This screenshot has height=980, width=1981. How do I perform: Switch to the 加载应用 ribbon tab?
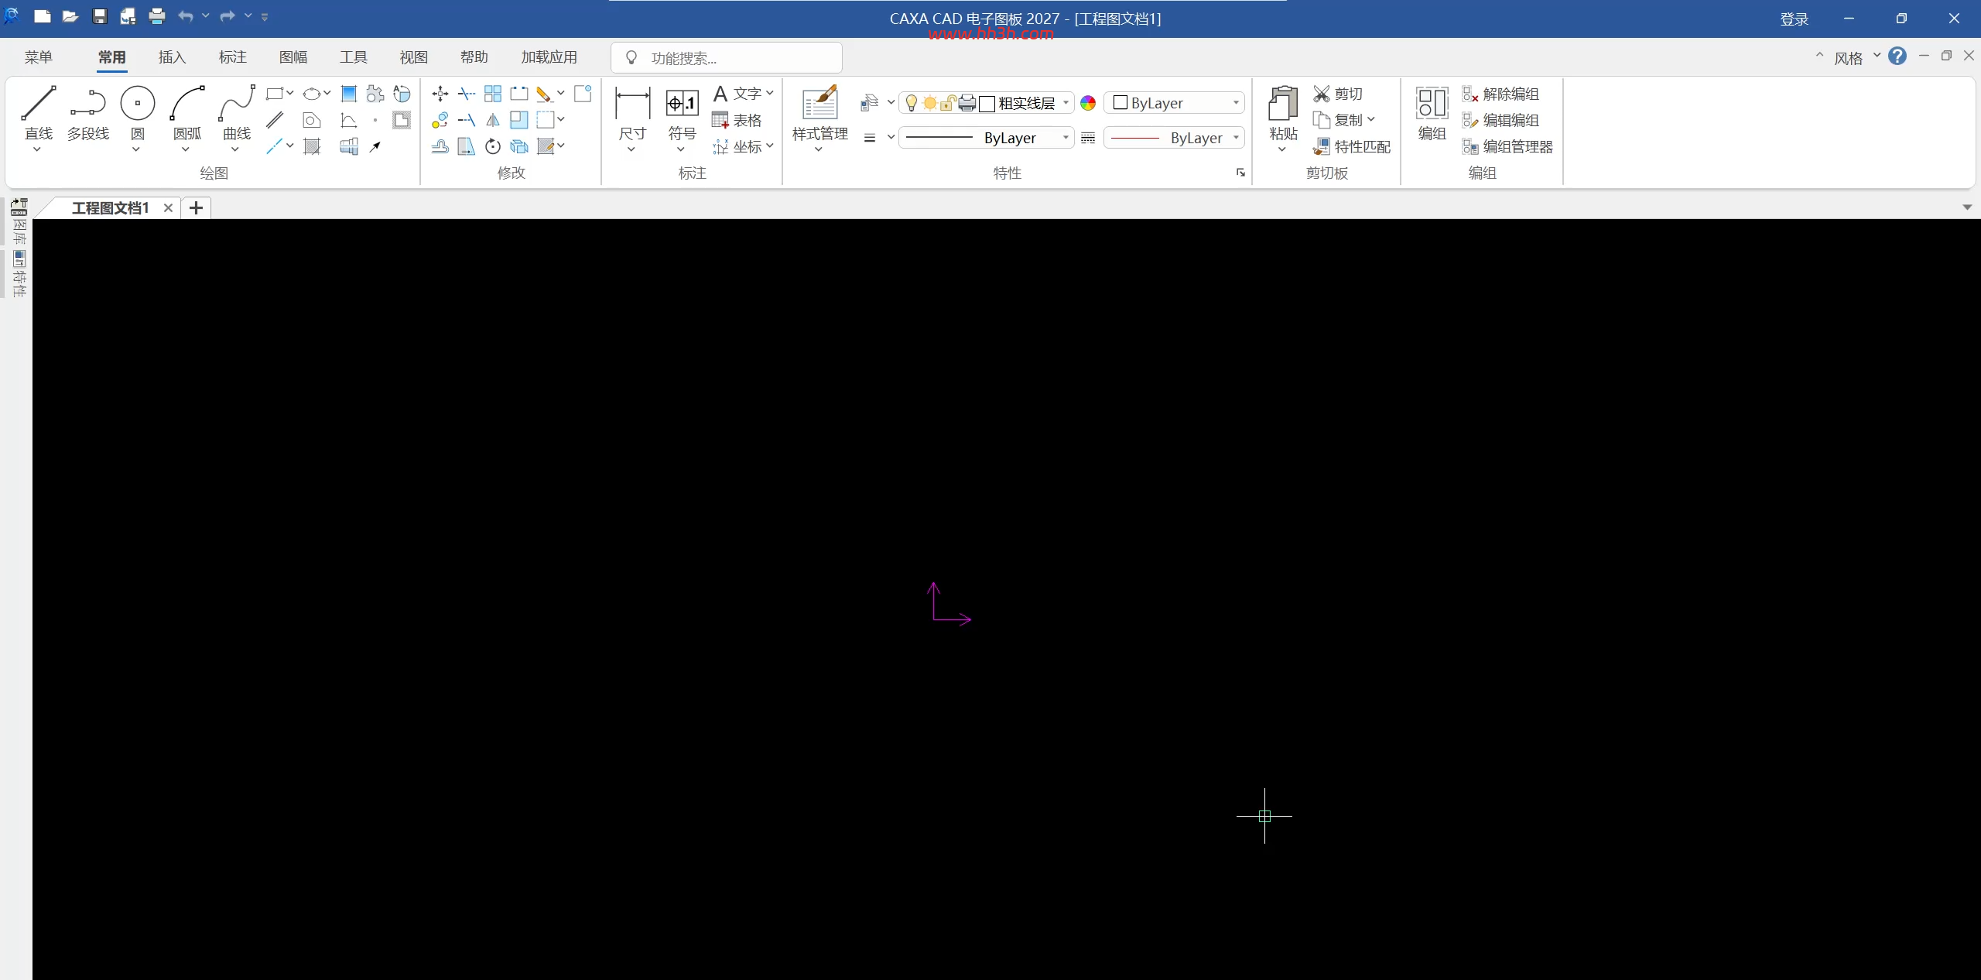[x=549, y=57]
